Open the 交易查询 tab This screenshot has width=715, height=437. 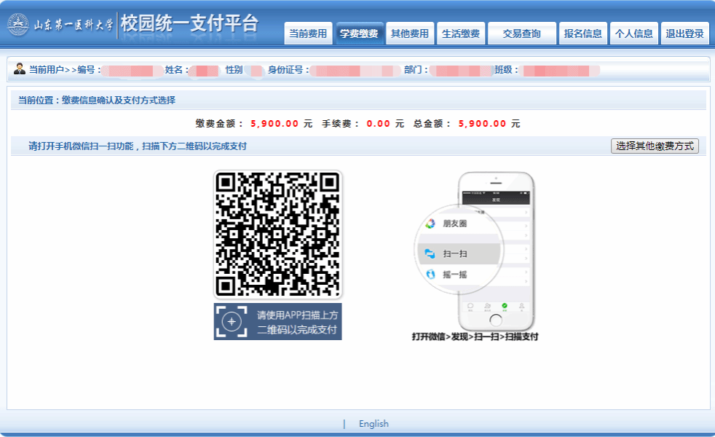(522, 34)
